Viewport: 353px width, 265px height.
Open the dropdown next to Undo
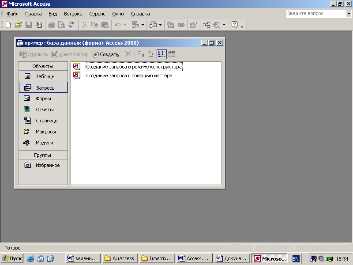pos(125,25)
